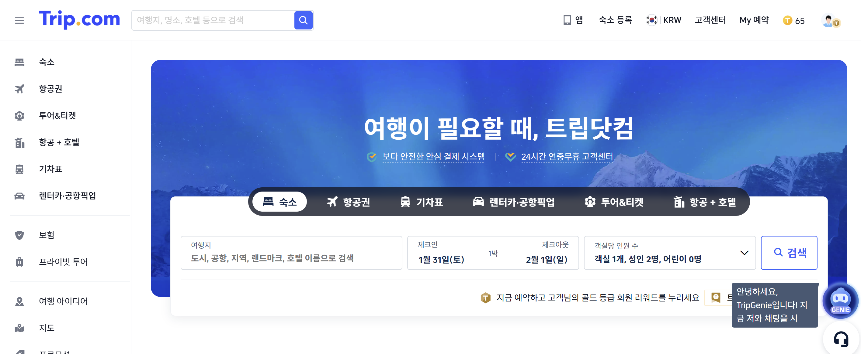
Task: Select the 렌터카·공항픽업 search tab
Action: [x=513, y=202]
